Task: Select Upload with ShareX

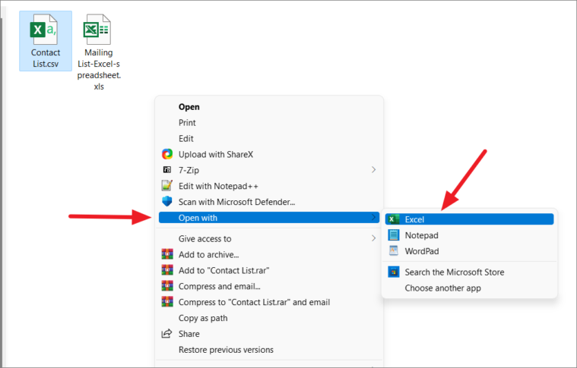Action: 269,154
